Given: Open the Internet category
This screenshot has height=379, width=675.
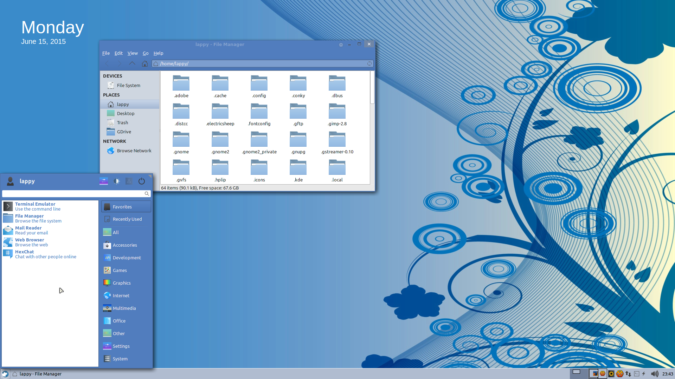Looking at the screenshot, I should coord(126,295).
